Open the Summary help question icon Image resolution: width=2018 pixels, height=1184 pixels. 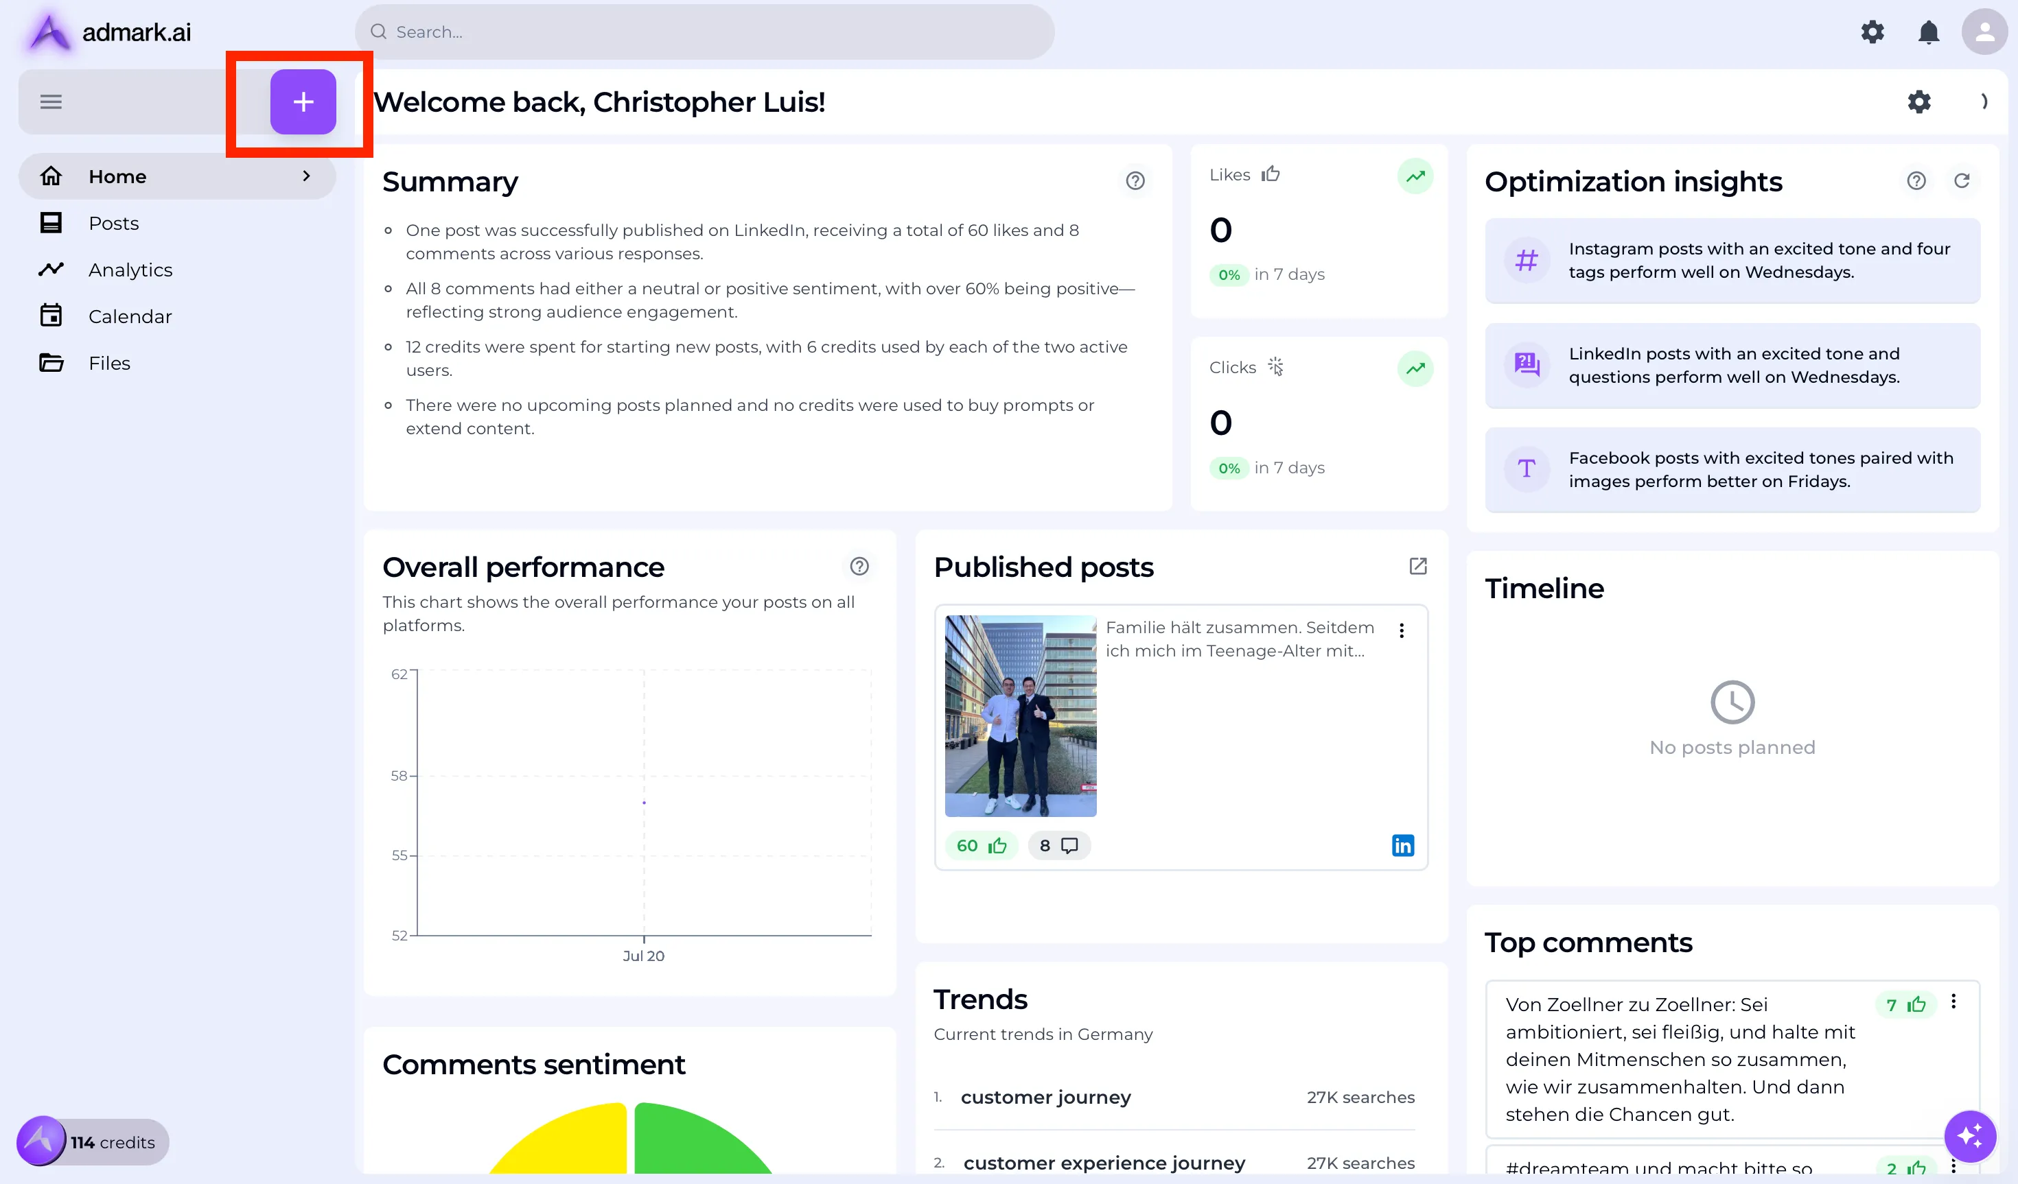point(1135,181)
